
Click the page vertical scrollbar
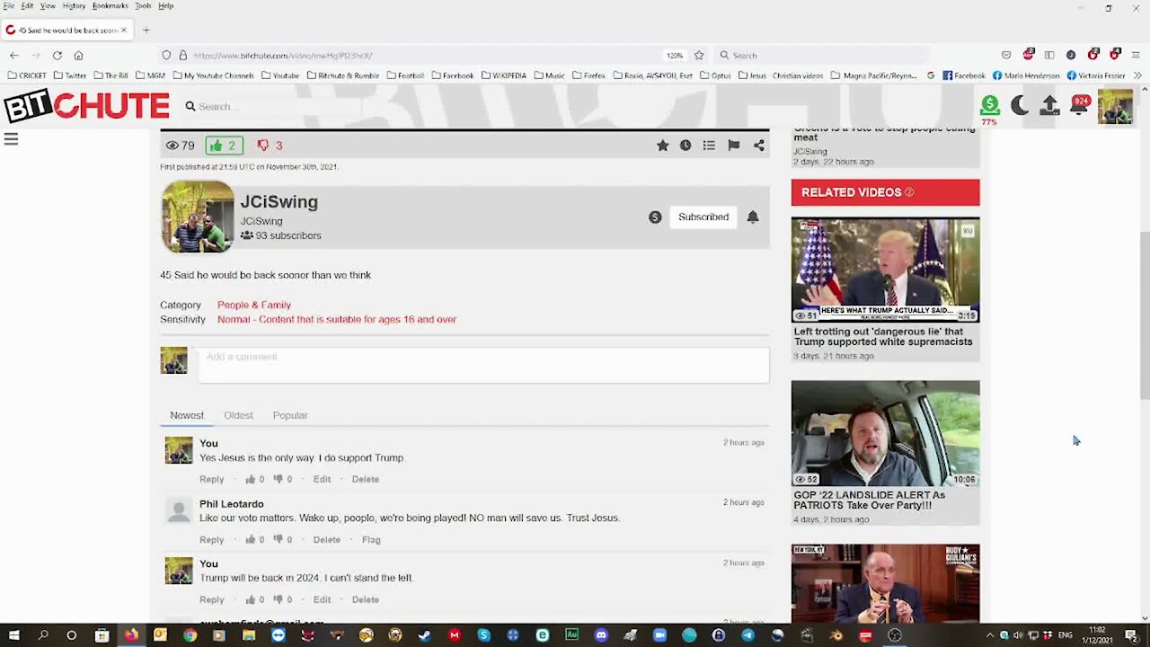point(1144,315)
